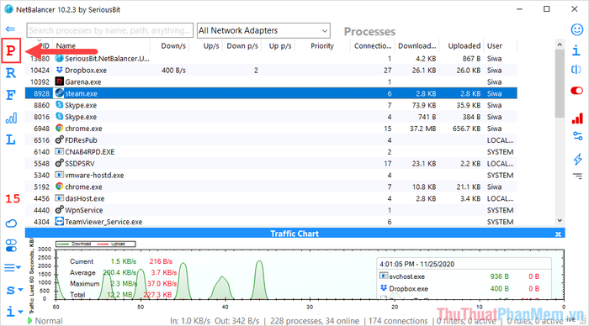Screen dimensions: 589x326
Task: Toggle the red on/off switch on right sidebar
Action: click(576, 91)
